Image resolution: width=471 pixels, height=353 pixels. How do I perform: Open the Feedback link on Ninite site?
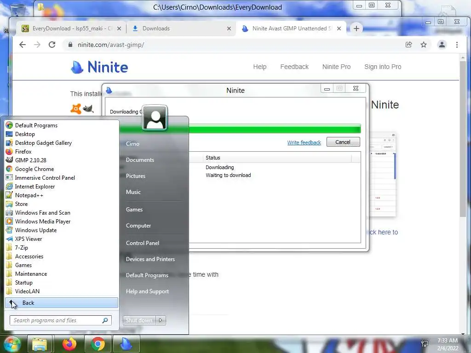(294, 67)
